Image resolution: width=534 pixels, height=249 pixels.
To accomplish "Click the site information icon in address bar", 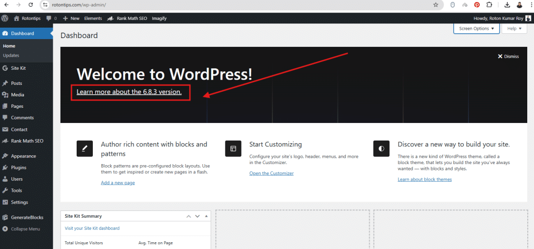I will click(45, 5).
